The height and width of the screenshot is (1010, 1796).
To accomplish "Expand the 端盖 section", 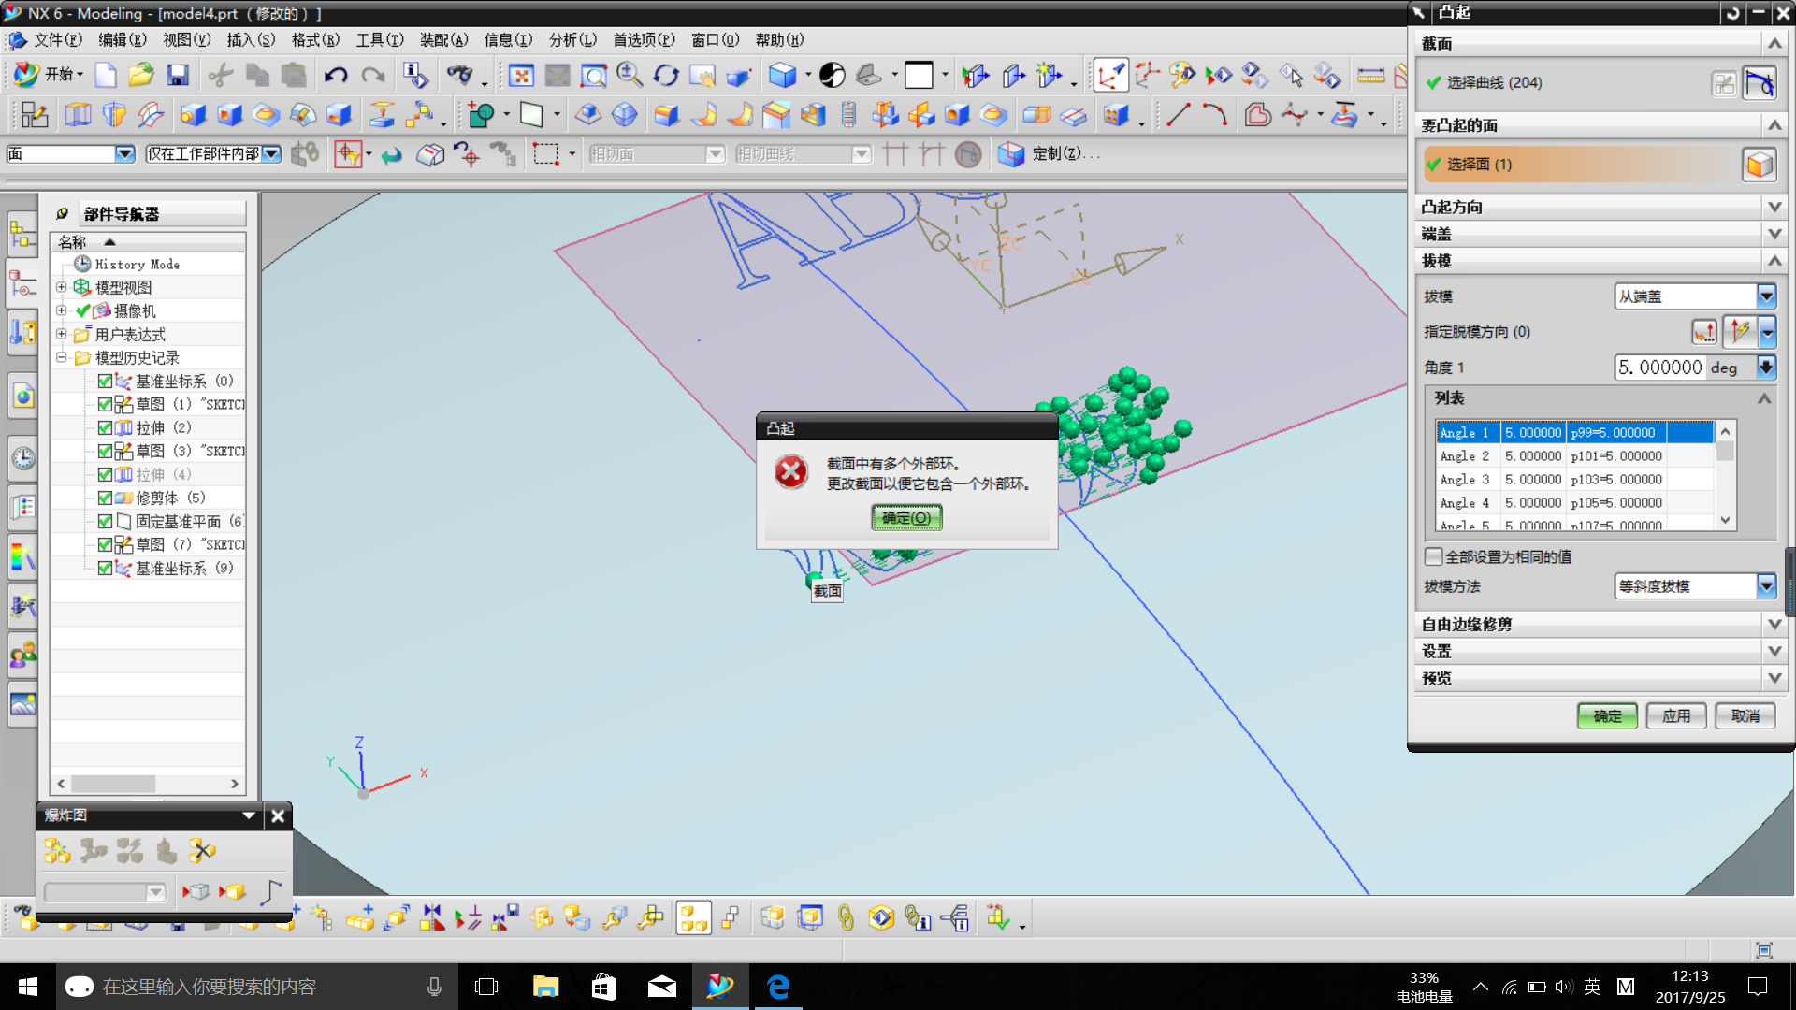I will pos(1601,234).
